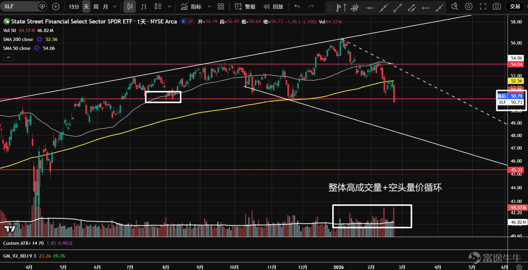
Task: Select the horizontal line drawing tool
Action: pyautogui.click(x=370, y=7)
